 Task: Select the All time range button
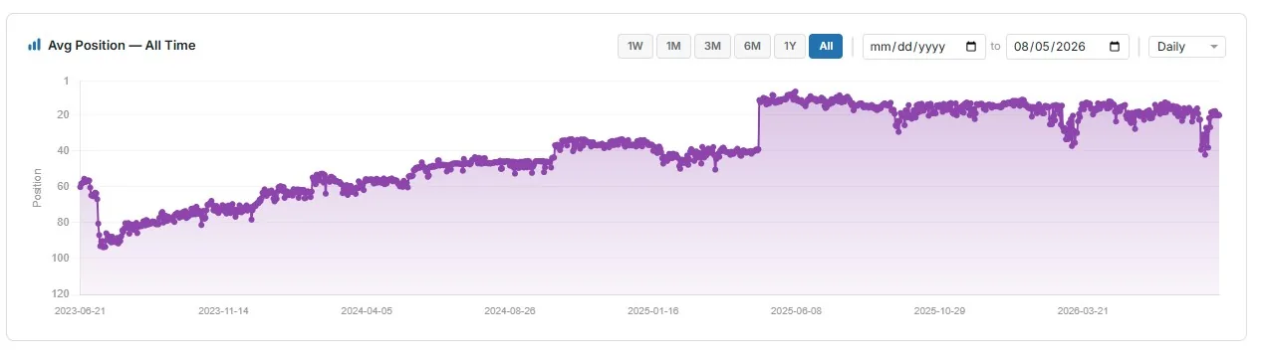(x=826, y=46)
